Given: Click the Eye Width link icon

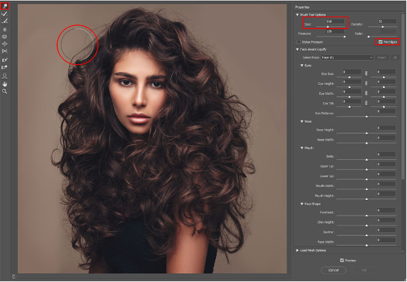Looking at the screenshot, I should point(366,93).
